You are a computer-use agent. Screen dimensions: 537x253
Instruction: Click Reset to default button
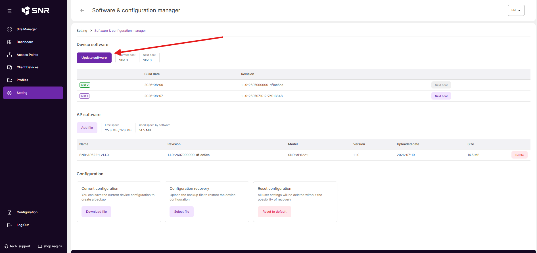coord(274,212)
